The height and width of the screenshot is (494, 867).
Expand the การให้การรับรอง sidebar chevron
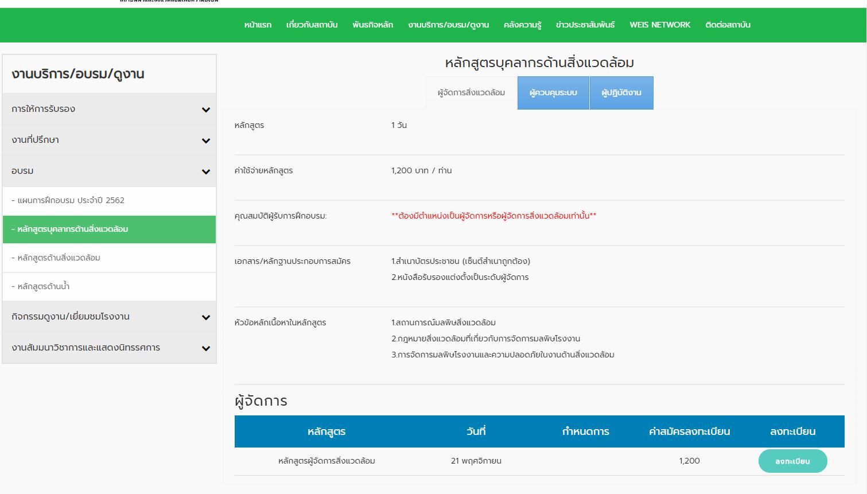[x=206, y=110]
